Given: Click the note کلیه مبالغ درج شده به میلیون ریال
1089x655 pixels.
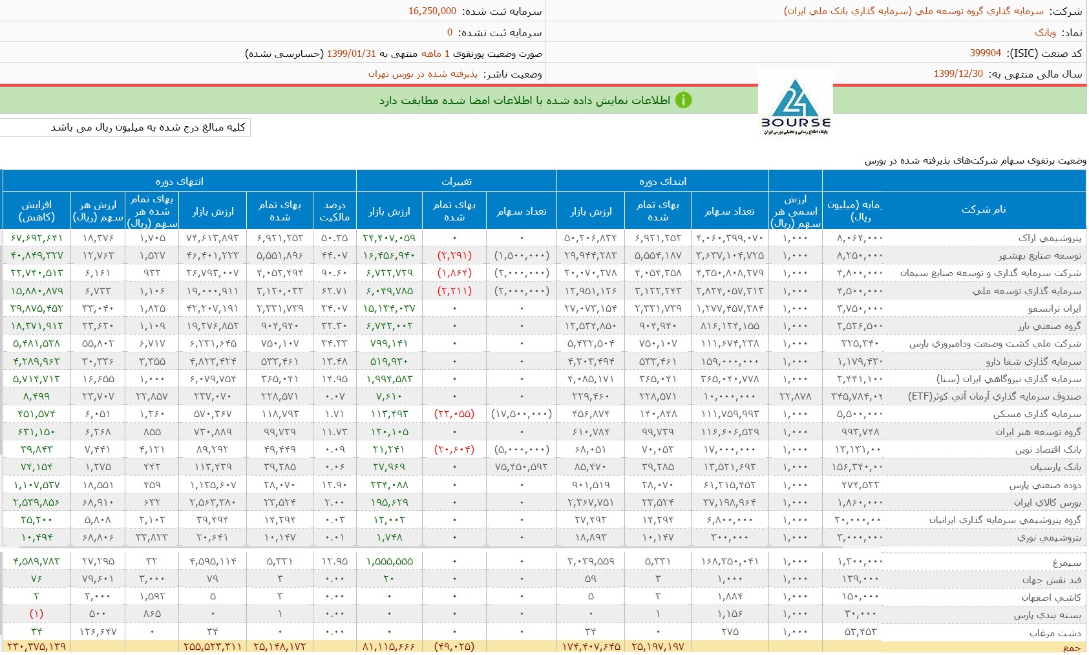Looking at the screenshot, I should (x=148, y=127).
